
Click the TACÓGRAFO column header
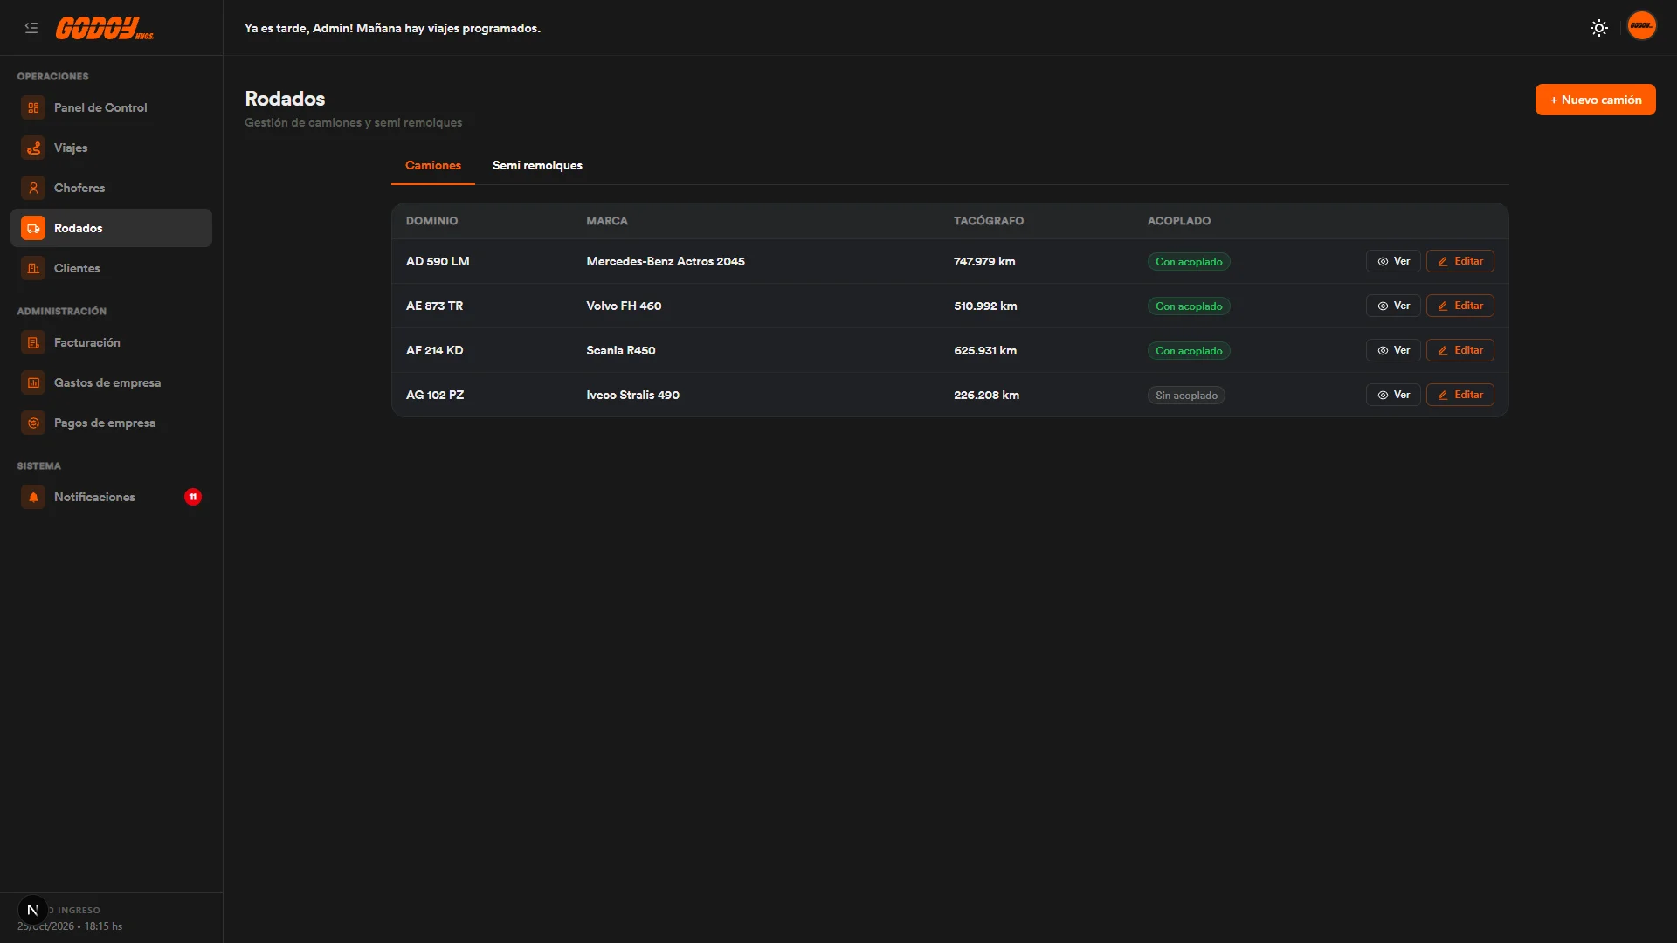(x=989, y=221)
